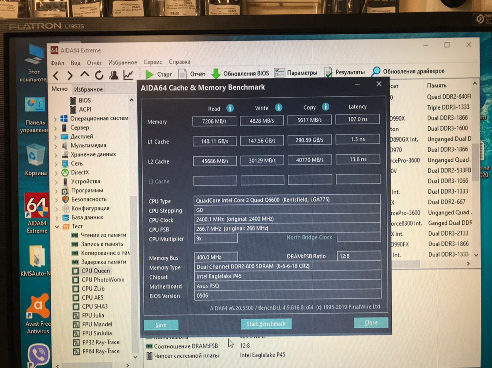Select BIOS item in tree
The height and width of the screenshot is (368, 492).
pyautogui.click(x=81, y=100)
